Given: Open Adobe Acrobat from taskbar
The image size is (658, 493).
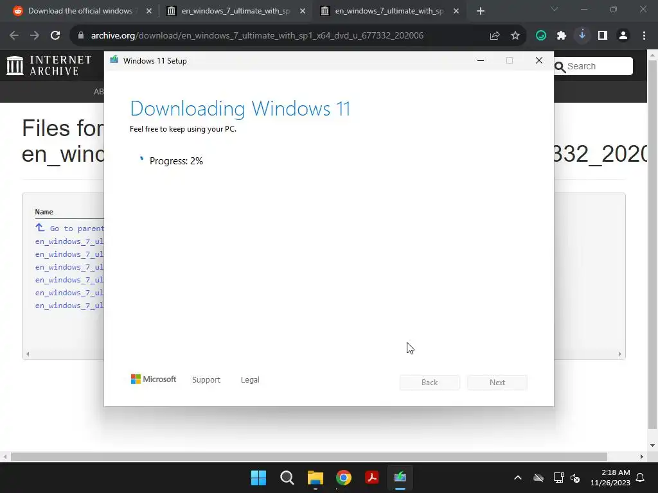Looking at the screenshot, I should coord(372,478).
